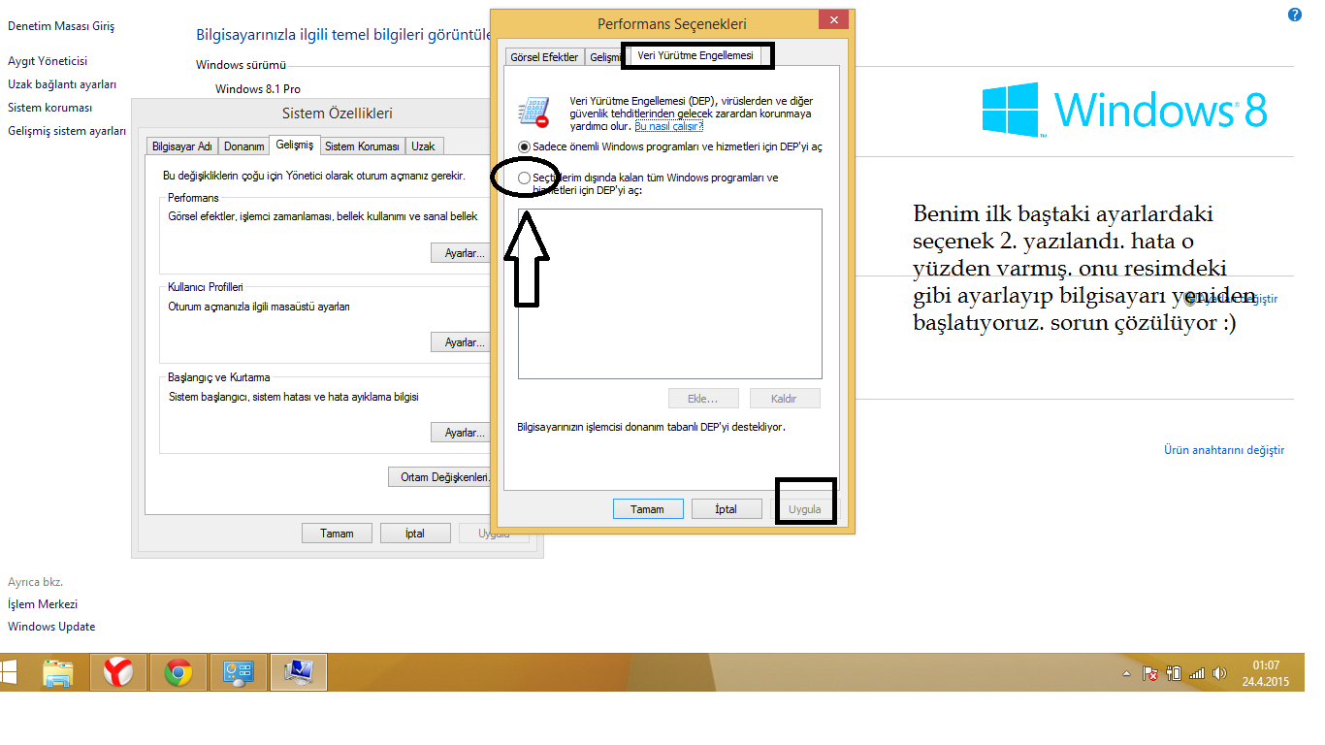
Task: Select 'Seçtiklerim dışında kalan tüm' DEP option
Action: [525, 178]
